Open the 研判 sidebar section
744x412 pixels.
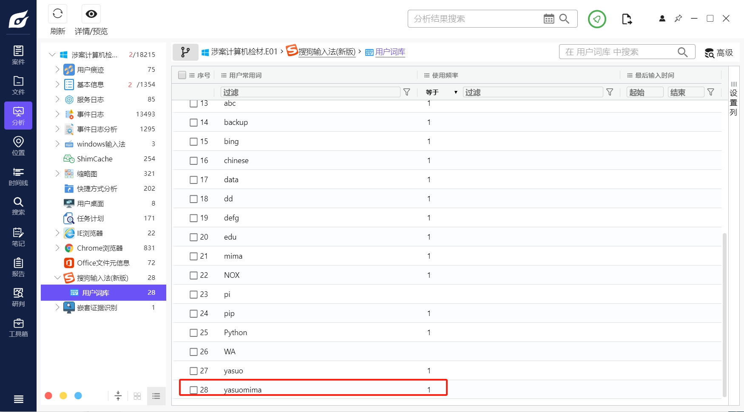18,297
